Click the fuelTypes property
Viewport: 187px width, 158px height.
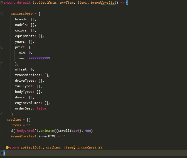[24, 86]
